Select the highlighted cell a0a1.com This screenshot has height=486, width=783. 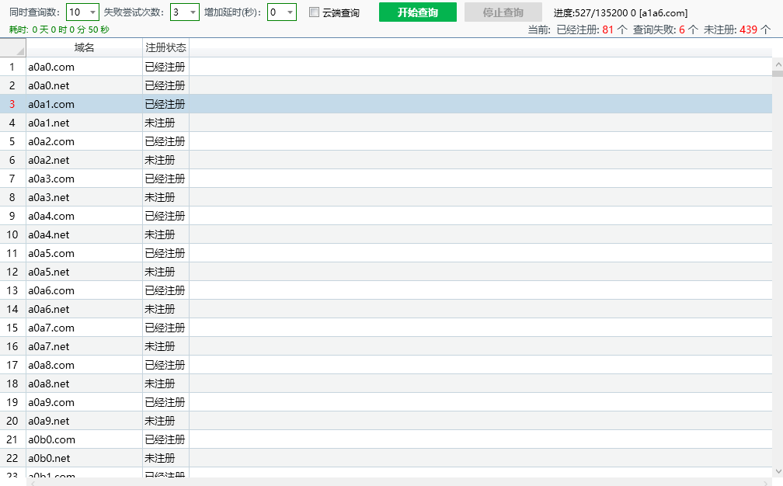pos(84,104)
